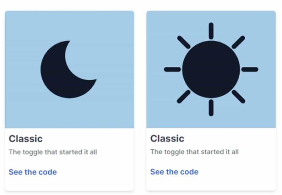This screenshot has height=195, width=282.
Task: Click the sun's diagonal ray toward southeast
Action: [239, 97]
